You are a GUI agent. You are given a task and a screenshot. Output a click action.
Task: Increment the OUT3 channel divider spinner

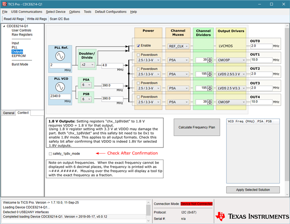pyautogui.click(x=210, y=87)
